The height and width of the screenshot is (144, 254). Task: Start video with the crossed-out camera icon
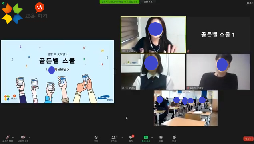pos(23,139)
